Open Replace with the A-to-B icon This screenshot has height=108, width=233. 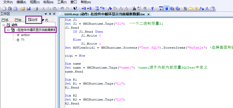(x=139, y=8)
